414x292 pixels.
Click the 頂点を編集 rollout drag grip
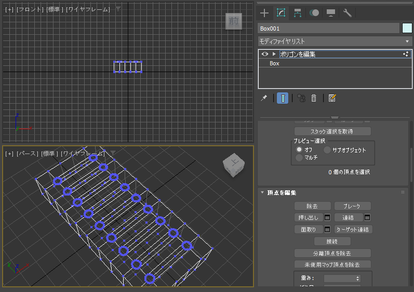click(403, 192)
